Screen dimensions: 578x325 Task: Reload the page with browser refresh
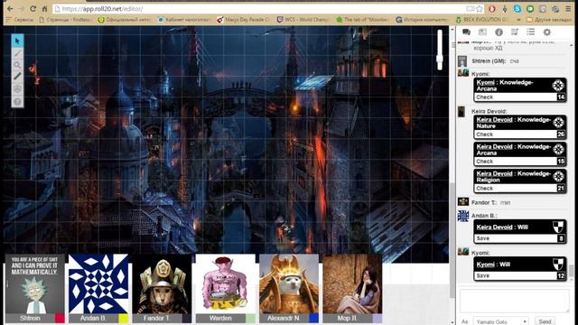33,8
